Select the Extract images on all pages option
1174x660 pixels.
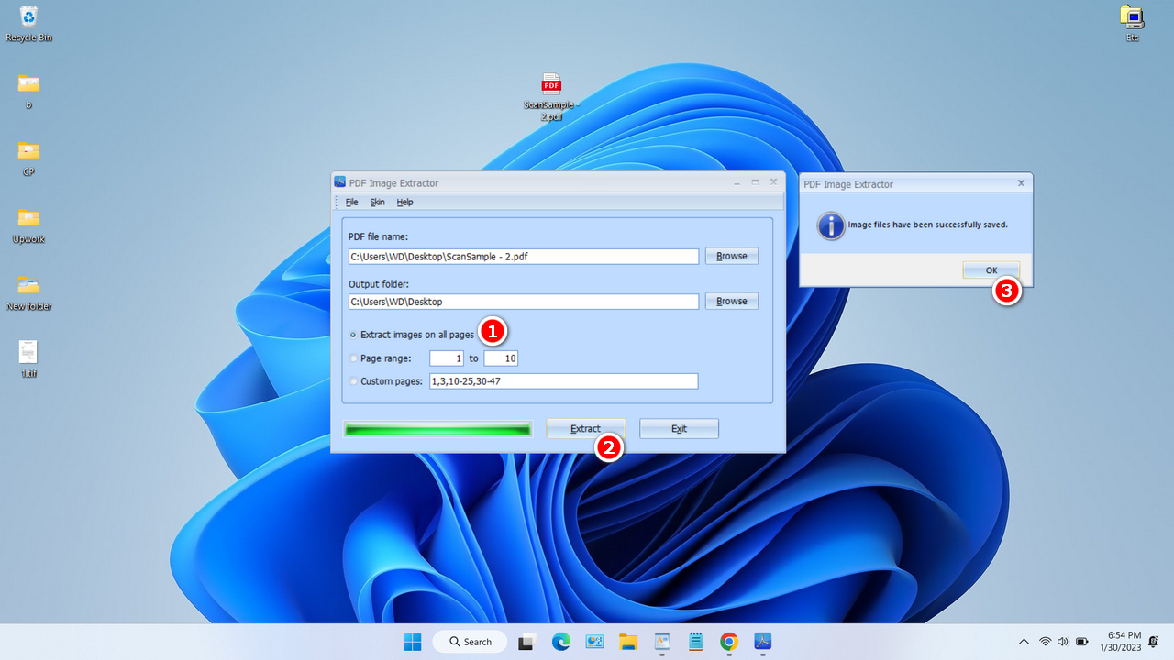tap(353, 335)
